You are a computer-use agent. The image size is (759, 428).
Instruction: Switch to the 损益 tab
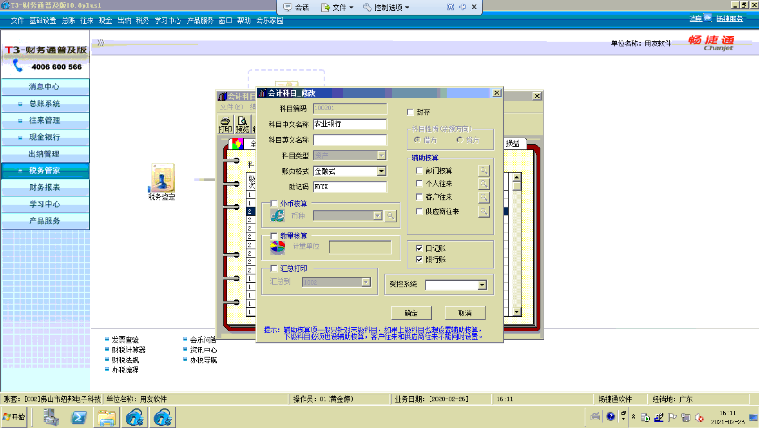click(x=513, y=143)
